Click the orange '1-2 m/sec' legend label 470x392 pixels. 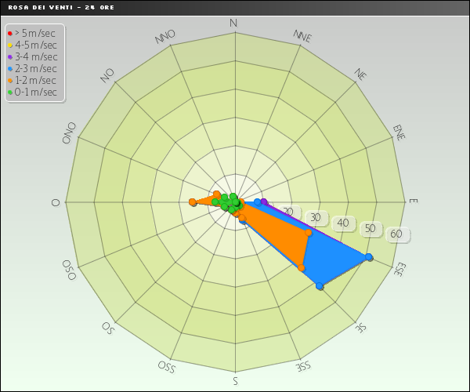pyautogui.click(x=35, y=80)
